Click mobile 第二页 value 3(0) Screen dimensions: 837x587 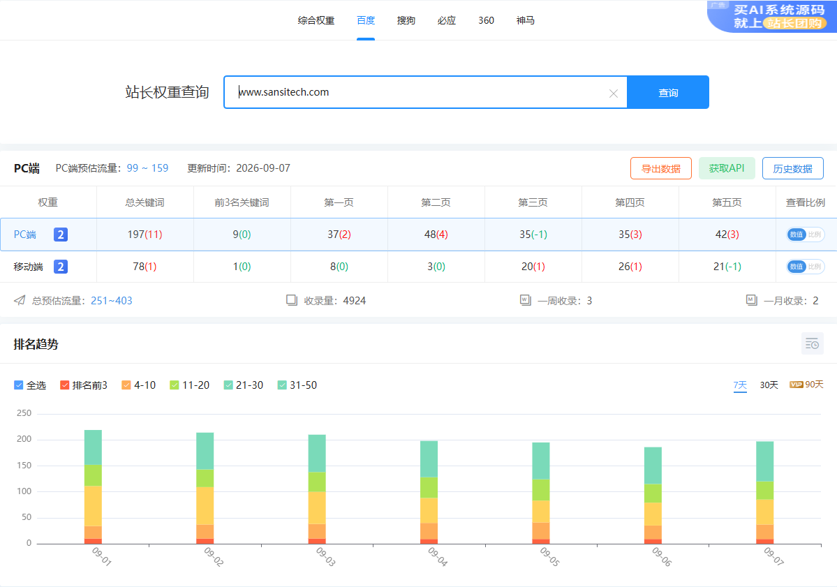(436, 267)
